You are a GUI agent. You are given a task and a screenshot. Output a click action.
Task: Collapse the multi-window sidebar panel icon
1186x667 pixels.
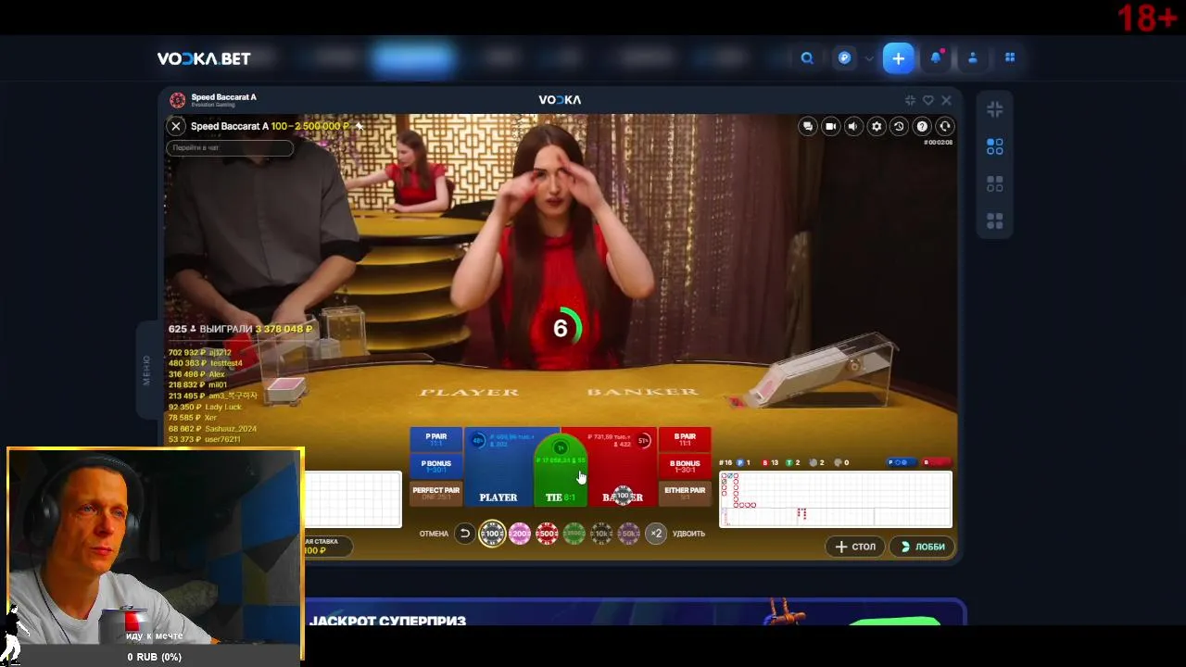pos(995,109)
